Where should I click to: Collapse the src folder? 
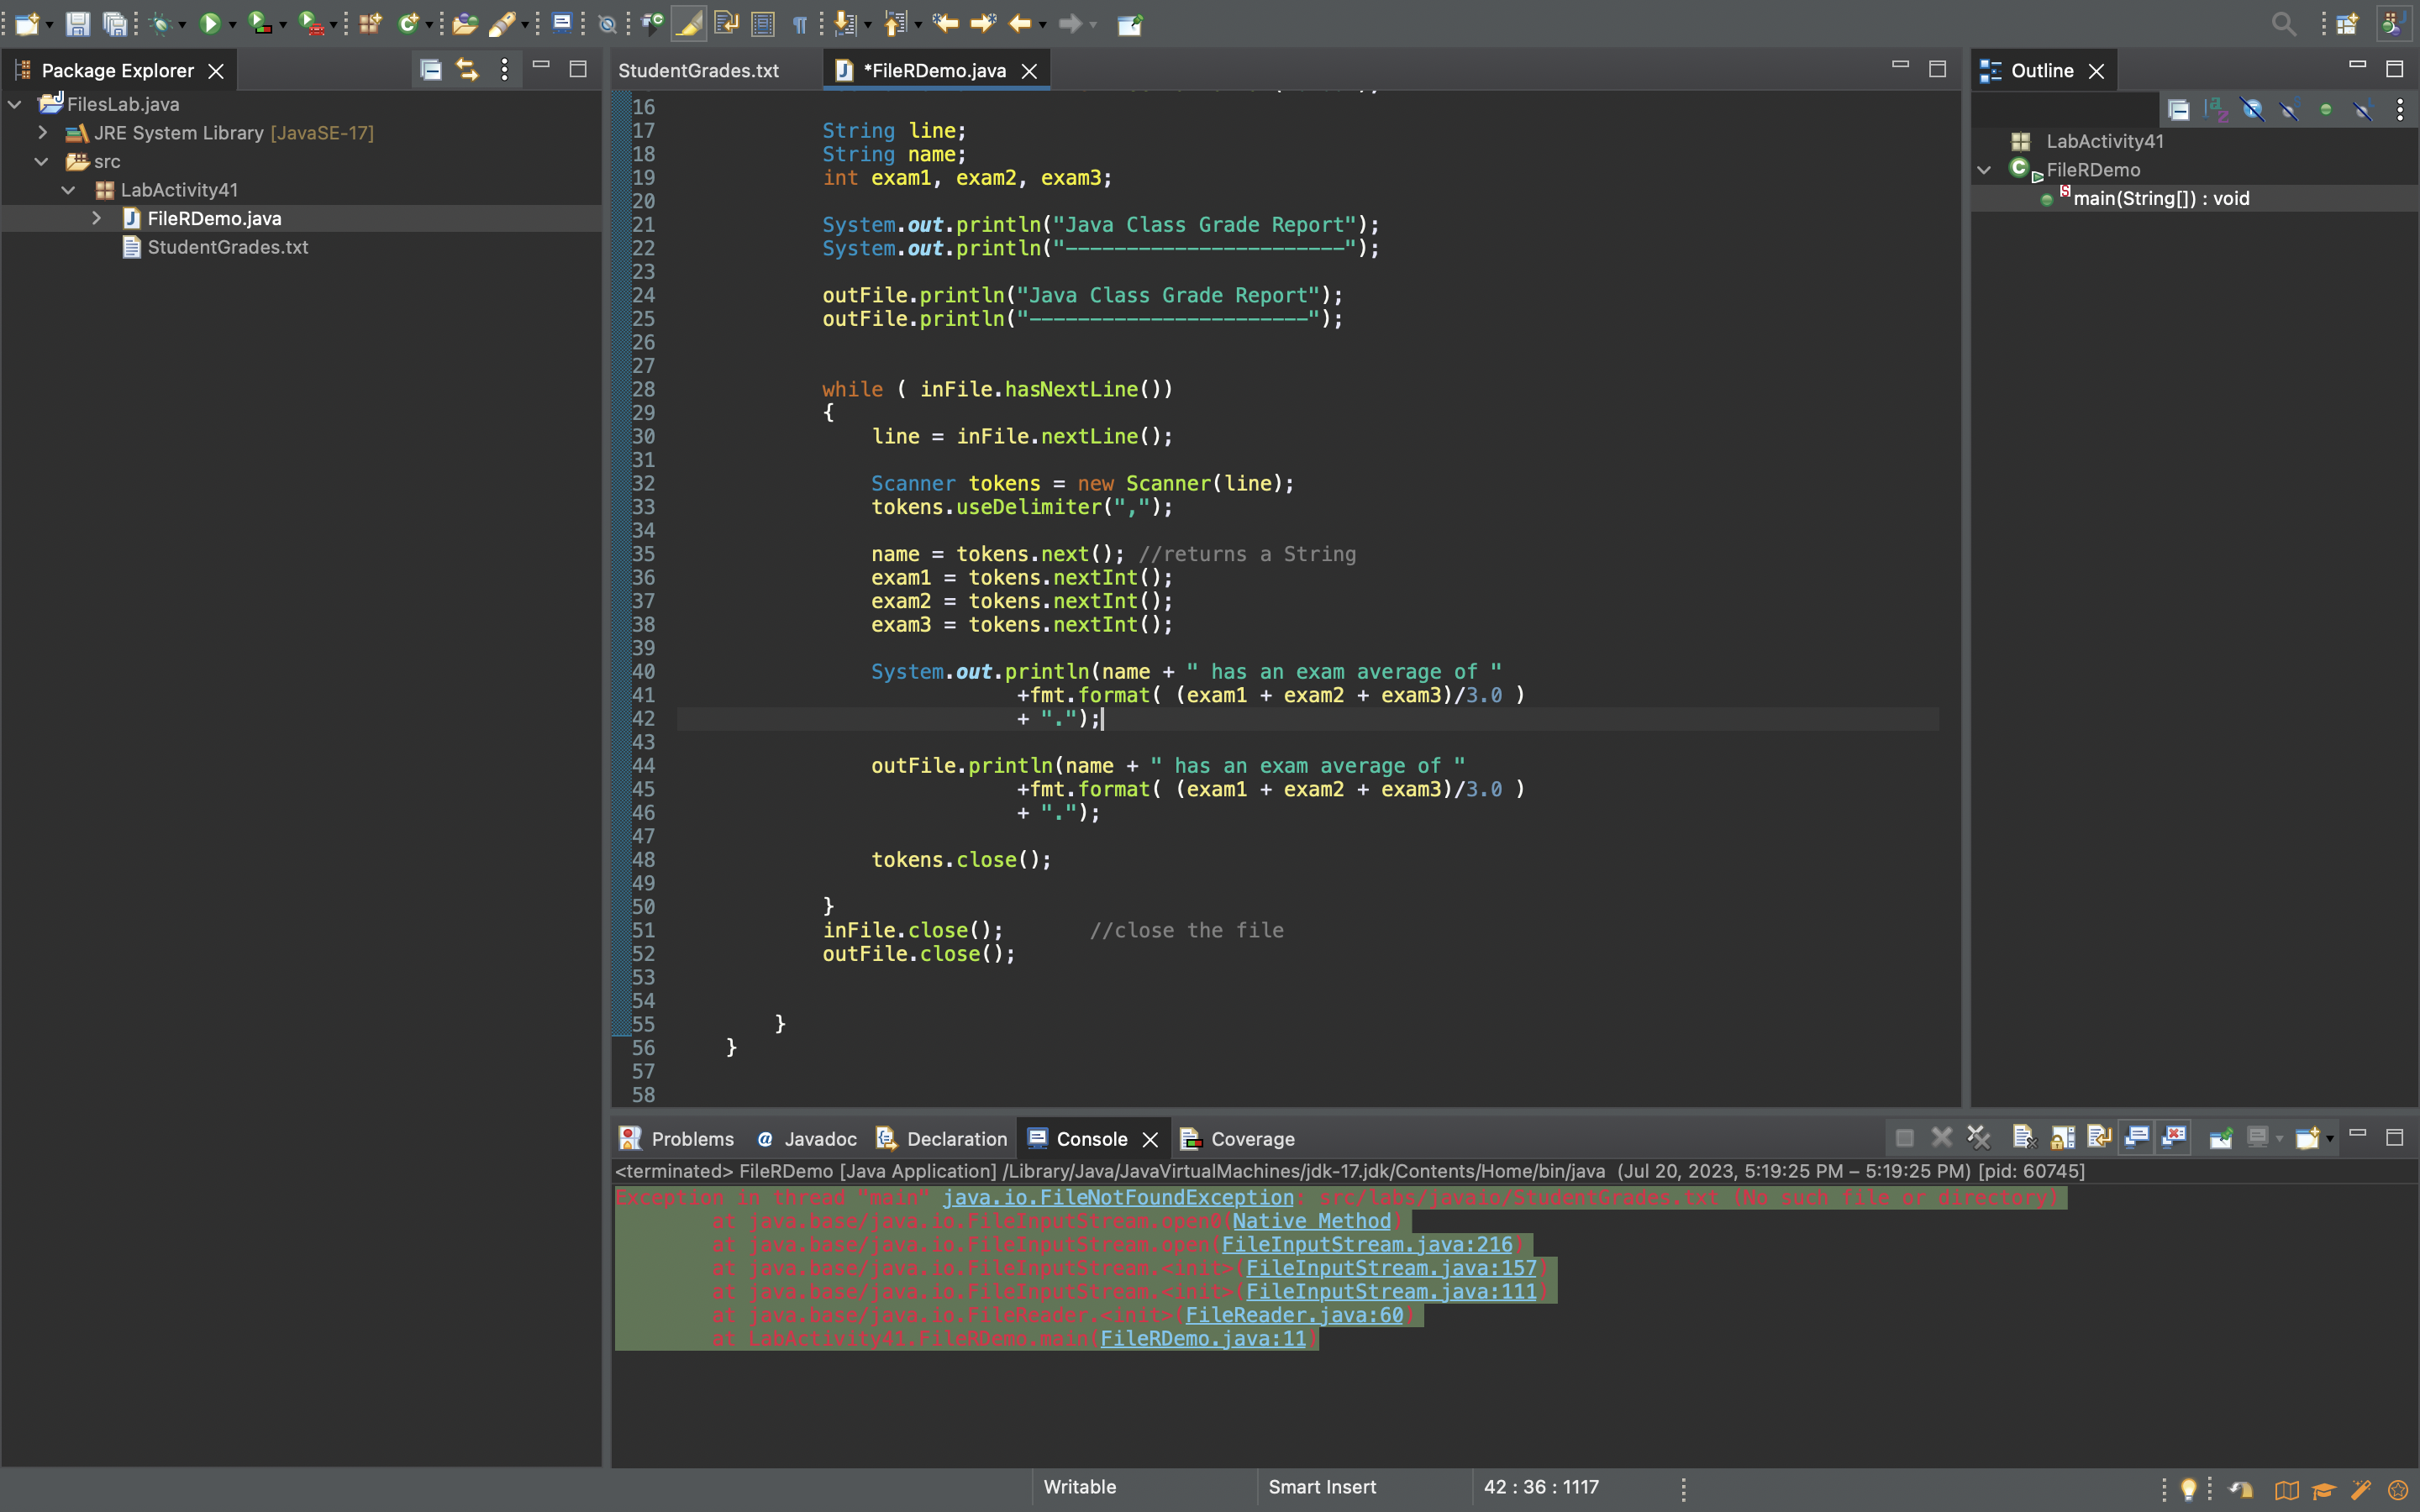(42, 161)
